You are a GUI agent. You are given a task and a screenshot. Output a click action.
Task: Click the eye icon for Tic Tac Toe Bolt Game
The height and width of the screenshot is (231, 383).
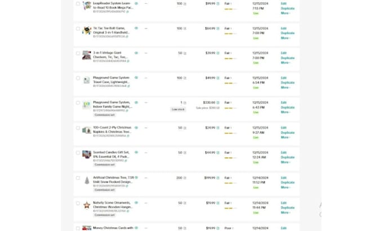click(136, 28)
